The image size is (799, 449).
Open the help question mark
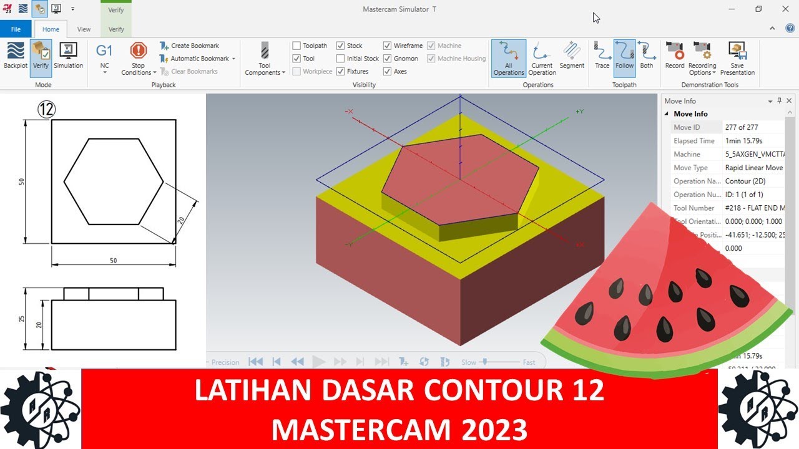point(790,29)
